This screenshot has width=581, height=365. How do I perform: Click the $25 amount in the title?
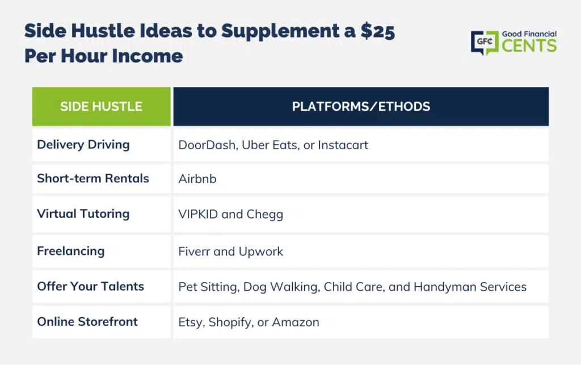coord(377,31)
